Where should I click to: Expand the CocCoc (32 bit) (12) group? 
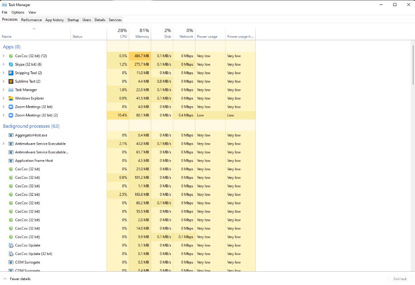pyautogui.click(x=3, y=56)
